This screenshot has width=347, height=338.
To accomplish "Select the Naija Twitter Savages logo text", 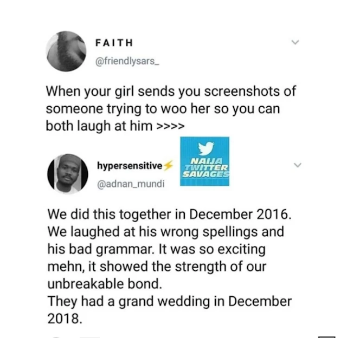I will (206, 168).
